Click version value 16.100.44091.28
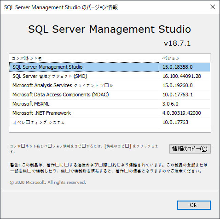Viewport: 220px width, 219px height. point(182,76)
